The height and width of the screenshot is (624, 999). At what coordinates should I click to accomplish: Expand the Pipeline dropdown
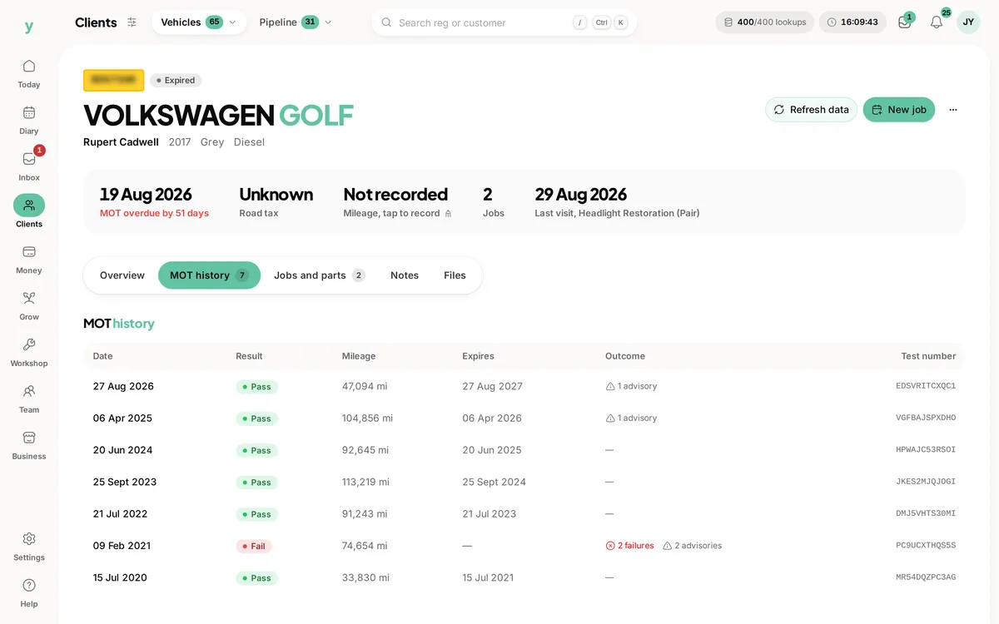(x=296, y=22)
